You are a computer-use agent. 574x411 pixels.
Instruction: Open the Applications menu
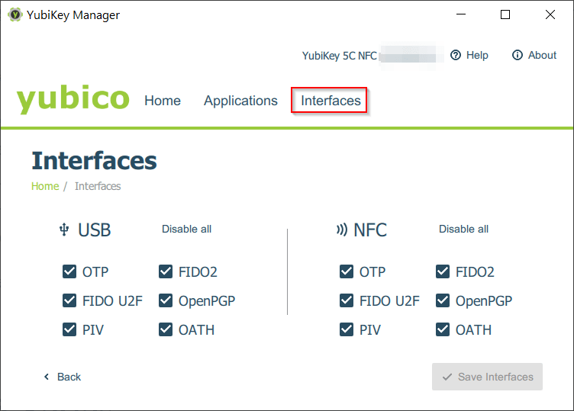(240, 101)
